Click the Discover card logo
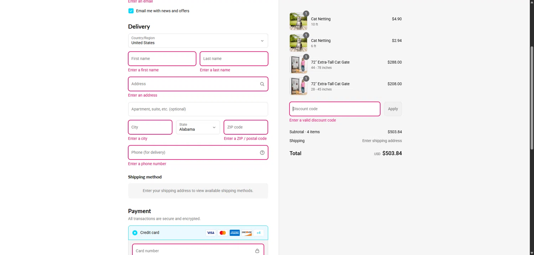The width and height of the screenshot is (534, 255). pyautogui.click(x=247, y=233)
